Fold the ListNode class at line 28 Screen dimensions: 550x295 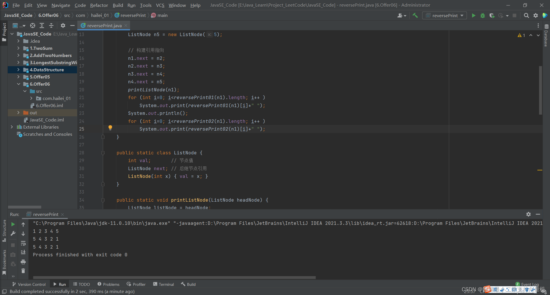click(103, 153)
